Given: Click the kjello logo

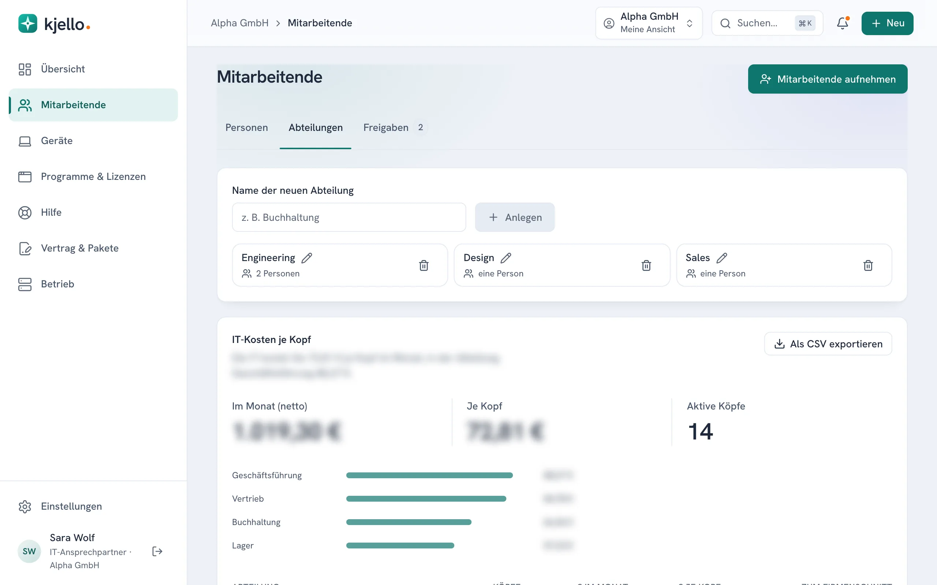Looking at the screenshot, I should [54, 24].
